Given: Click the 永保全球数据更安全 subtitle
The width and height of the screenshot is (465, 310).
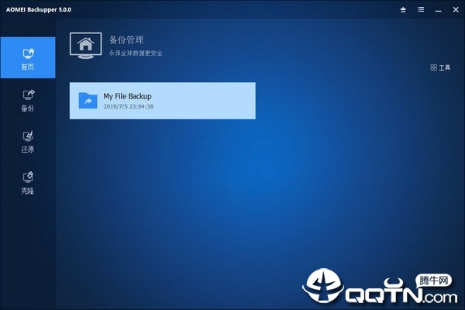Looking at the screenshot, I should (x=136, y=53).
